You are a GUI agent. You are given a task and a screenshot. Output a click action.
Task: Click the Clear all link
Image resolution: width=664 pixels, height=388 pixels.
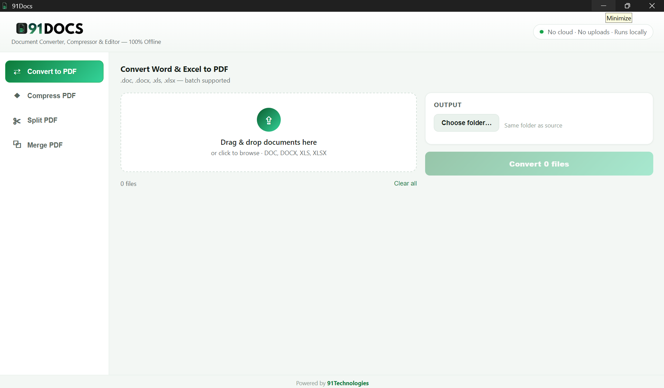click(x=405, y=183)
